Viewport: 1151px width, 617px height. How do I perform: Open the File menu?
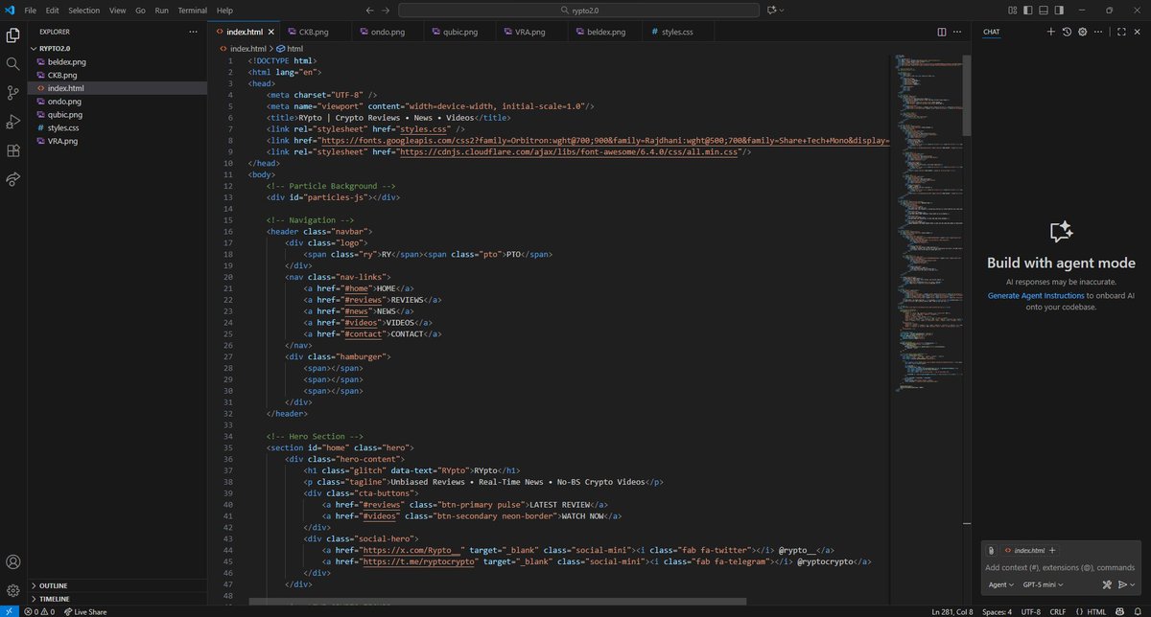click(x=31, y=10)
